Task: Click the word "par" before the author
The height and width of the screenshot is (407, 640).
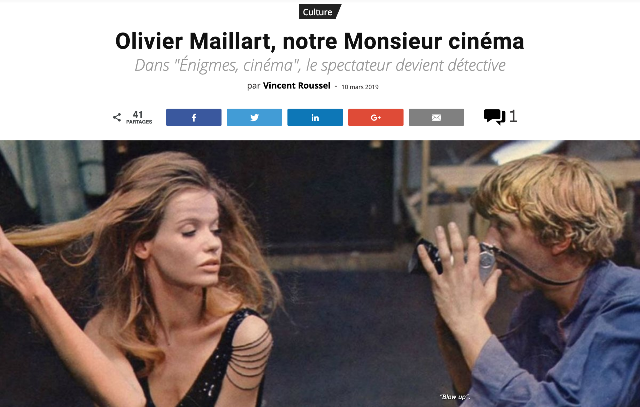Action: 254,86
